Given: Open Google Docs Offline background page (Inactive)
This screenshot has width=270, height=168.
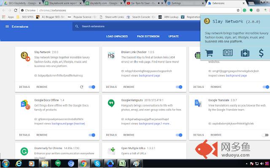Looking at the screenshot, I should [68, 123].
